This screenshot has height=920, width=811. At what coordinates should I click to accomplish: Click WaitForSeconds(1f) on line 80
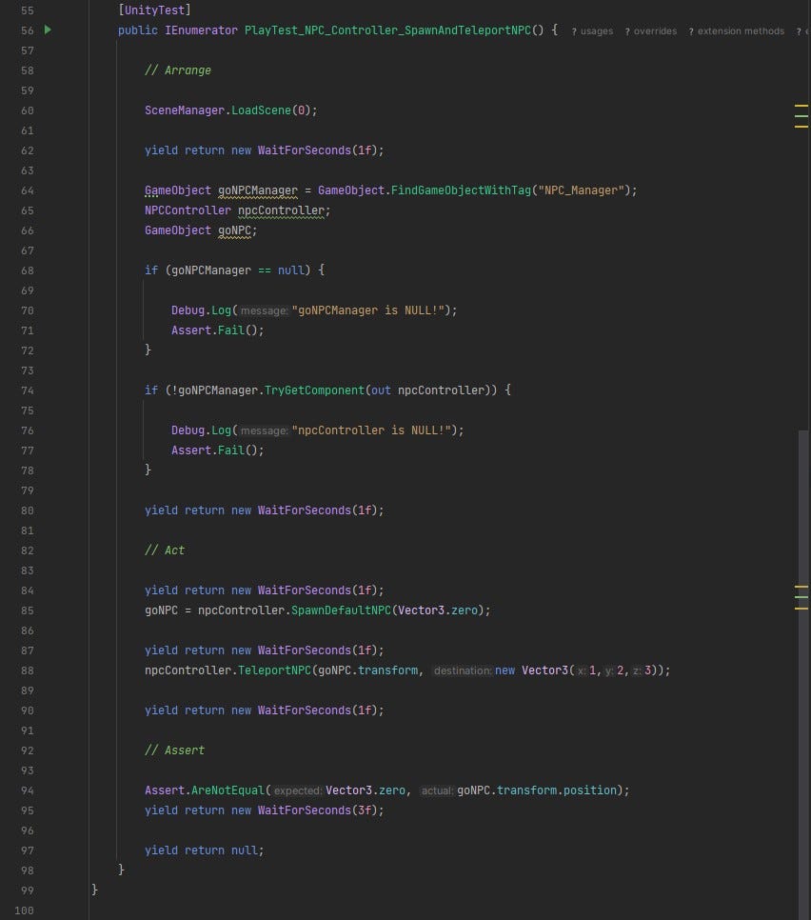(x=317, y=510)
